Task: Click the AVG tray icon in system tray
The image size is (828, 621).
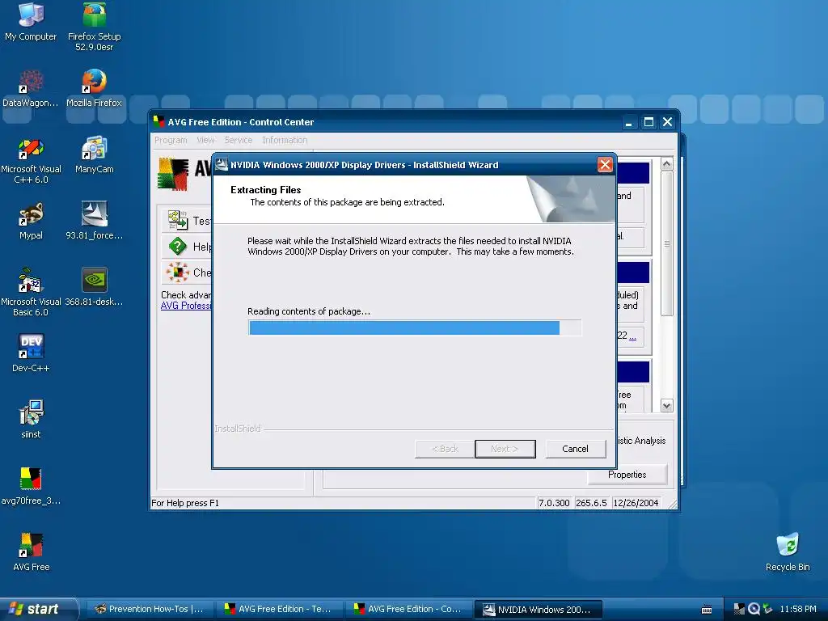Action: pos(739,609)
